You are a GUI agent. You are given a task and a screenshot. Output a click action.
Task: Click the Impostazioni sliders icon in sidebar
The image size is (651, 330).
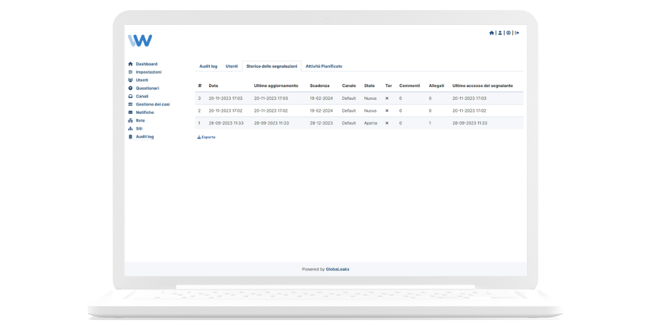coord(130,72)
